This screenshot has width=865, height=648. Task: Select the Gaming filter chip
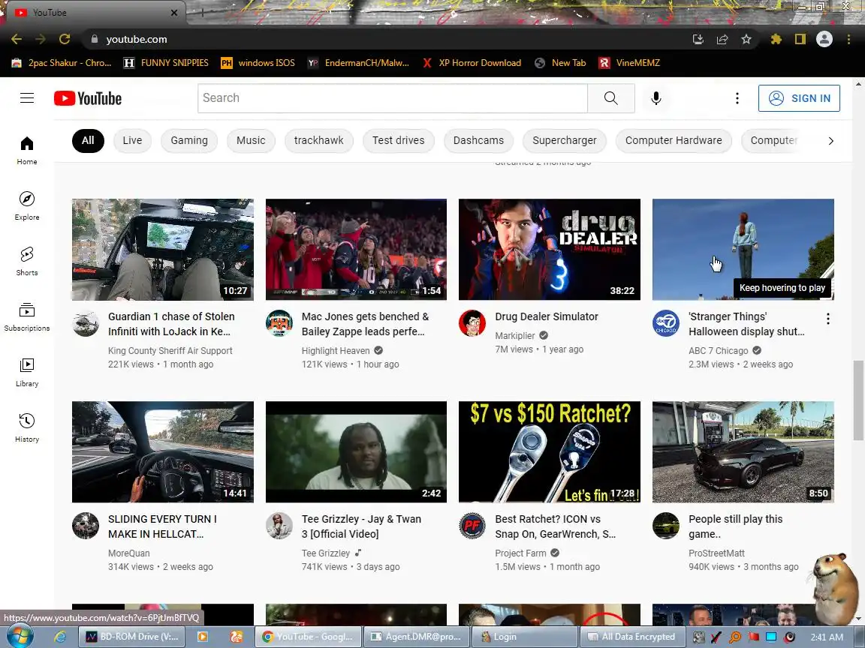189,140
